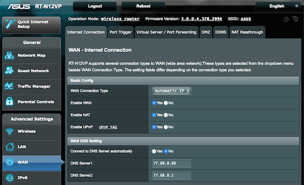Open the DDNS tab

tap(220, 32)
